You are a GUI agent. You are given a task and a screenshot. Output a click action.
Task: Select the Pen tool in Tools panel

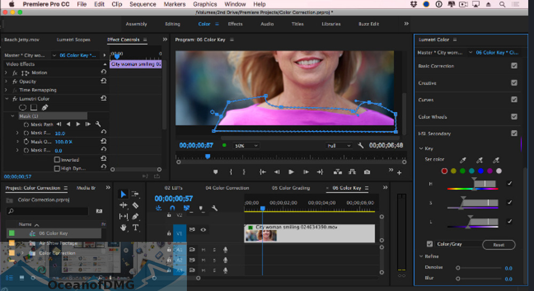135,216
